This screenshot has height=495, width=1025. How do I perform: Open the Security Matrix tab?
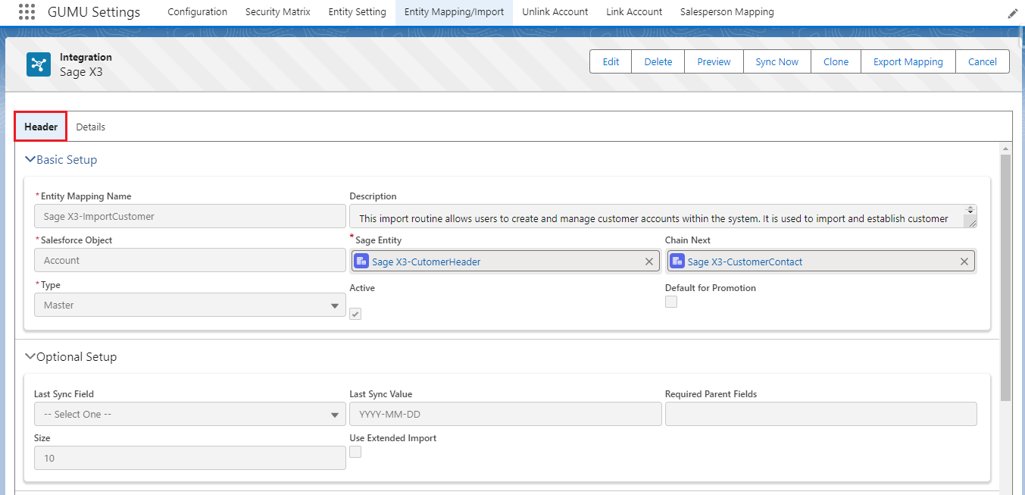tap(277, 12)
